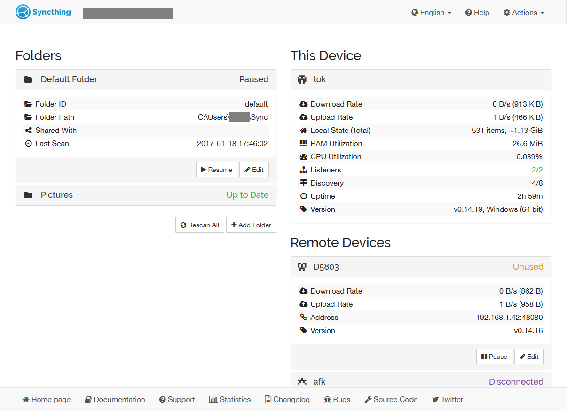
Task: Click the afk device identicon
Action: click(x=302, y=381)
